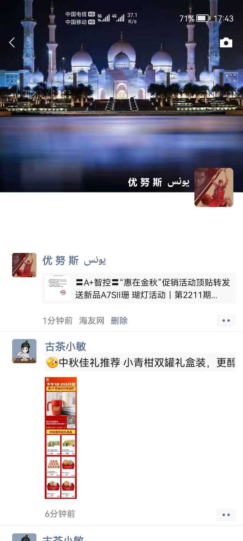Expand like/comment menu on 古茶小敏 post
This screenshot has width=243, height=541.
pos(226,514)
